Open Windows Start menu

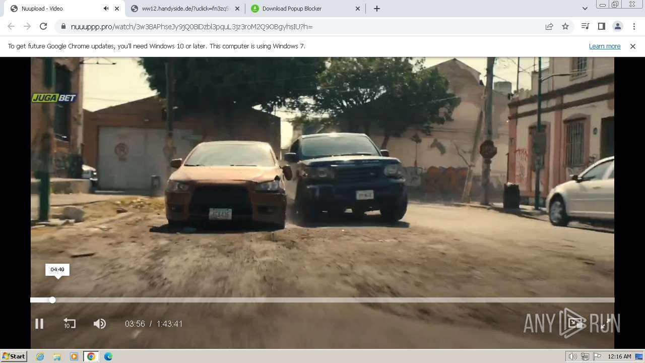pos(14,356)
